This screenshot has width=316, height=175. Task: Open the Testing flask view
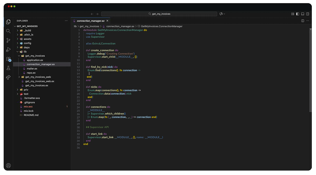pyautogui.click(x=8, y=68)
